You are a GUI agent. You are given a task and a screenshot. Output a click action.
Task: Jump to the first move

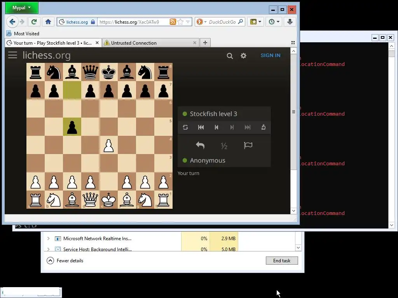click(201, 127)
